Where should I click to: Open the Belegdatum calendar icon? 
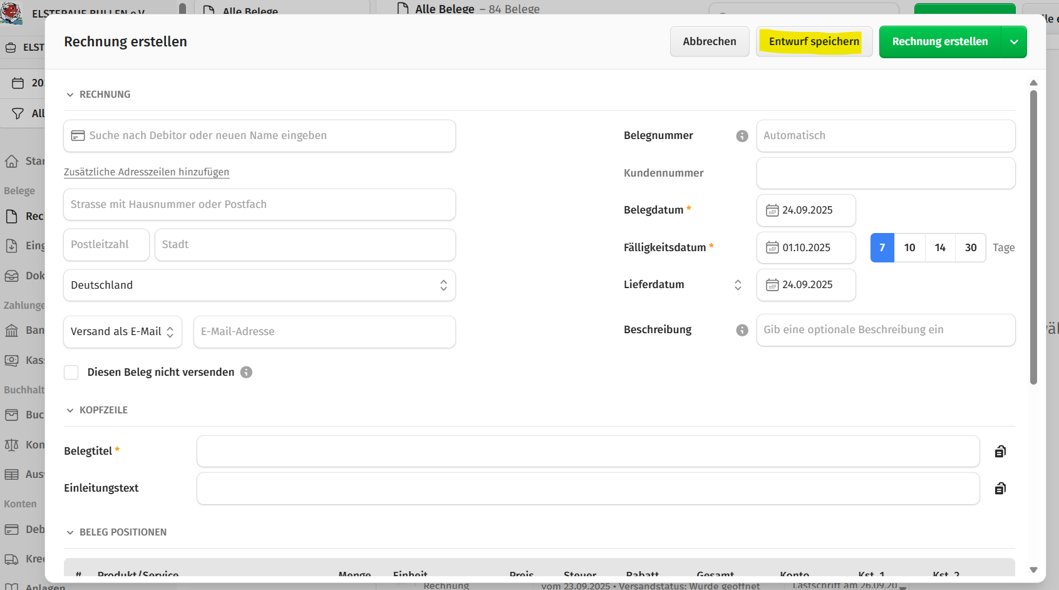(x=772, y=210)
